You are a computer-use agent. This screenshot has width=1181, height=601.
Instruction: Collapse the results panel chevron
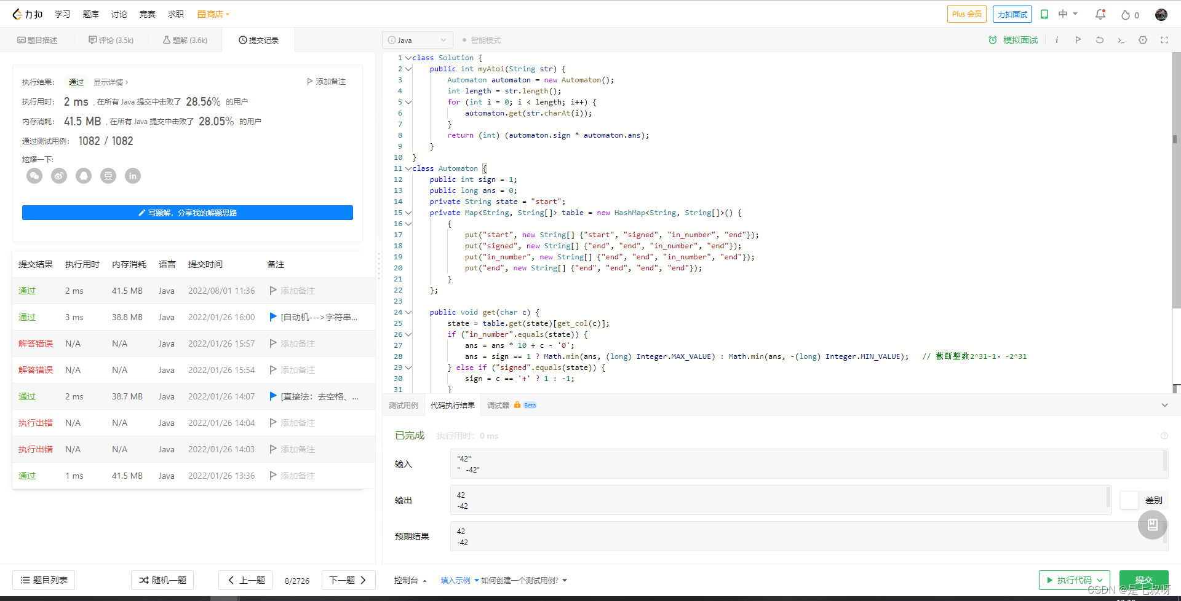coord(1164,405)
